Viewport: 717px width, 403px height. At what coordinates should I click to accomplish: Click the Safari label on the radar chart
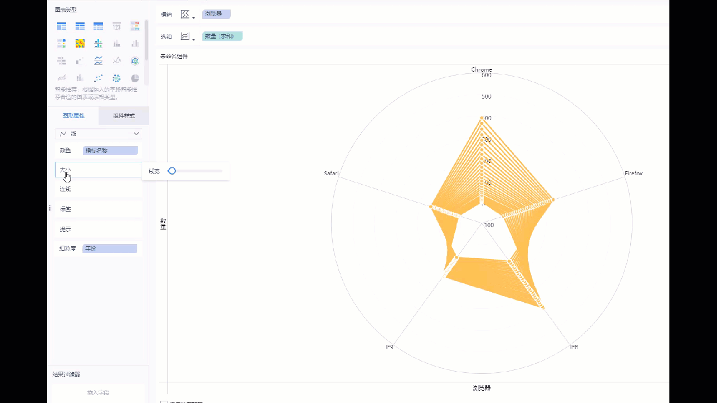coord(332,174)
